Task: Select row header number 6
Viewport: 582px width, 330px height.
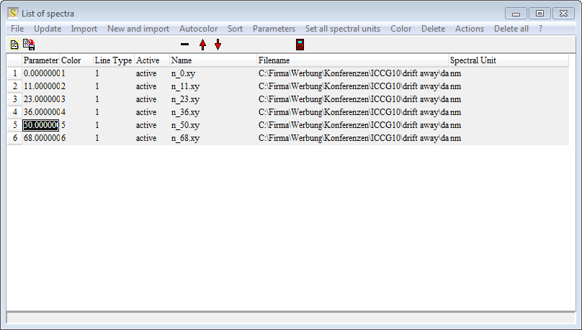Action: coord(14,138)
